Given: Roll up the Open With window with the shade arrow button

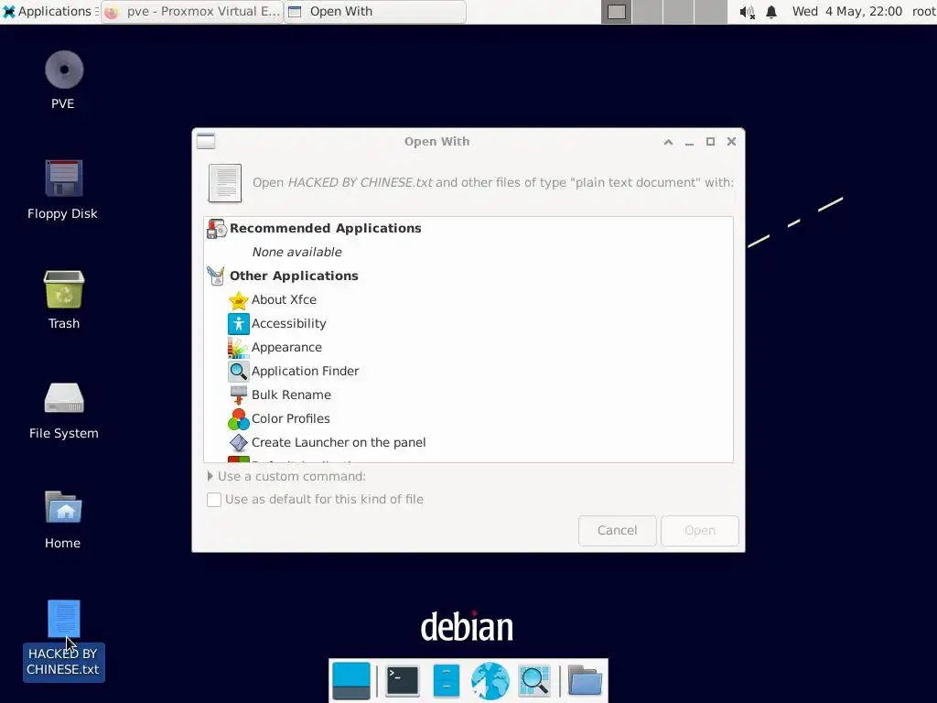Looking at the screenshot, I should (x=668, y=142).
